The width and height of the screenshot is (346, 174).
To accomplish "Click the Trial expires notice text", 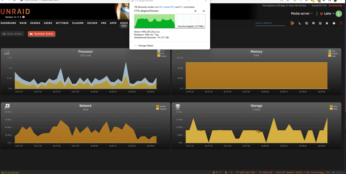I will click(284, 6).
